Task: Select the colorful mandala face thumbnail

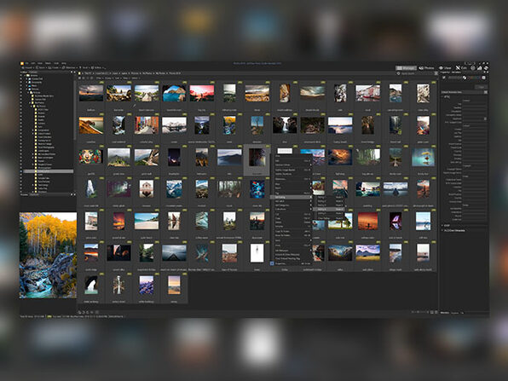Action: coord(91,157)
